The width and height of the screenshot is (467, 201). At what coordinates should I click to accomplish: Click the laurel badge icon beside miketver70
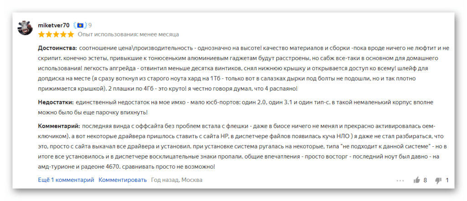coord(80,26)
